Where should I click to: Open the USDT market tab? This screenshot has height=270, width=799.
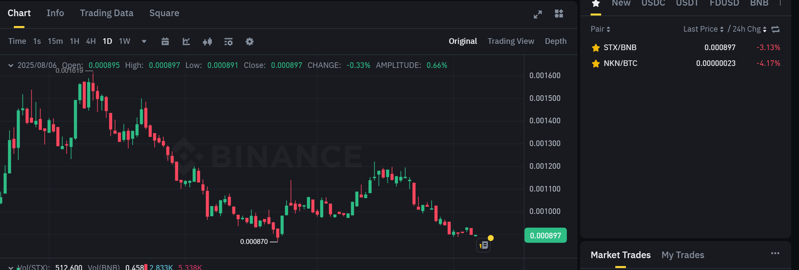tap(687, 3)
